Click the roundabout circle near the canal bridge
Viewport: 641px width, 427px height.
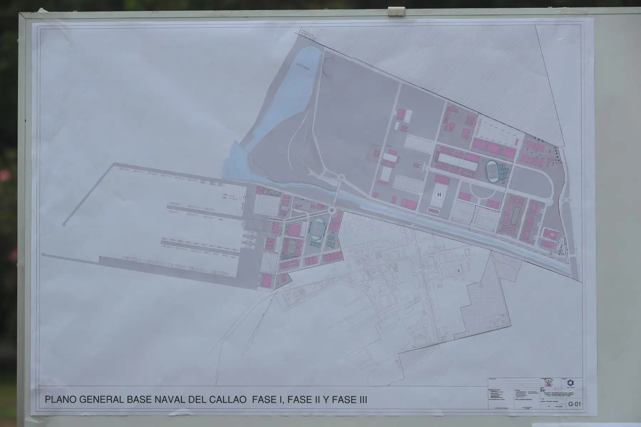point(341,177)
